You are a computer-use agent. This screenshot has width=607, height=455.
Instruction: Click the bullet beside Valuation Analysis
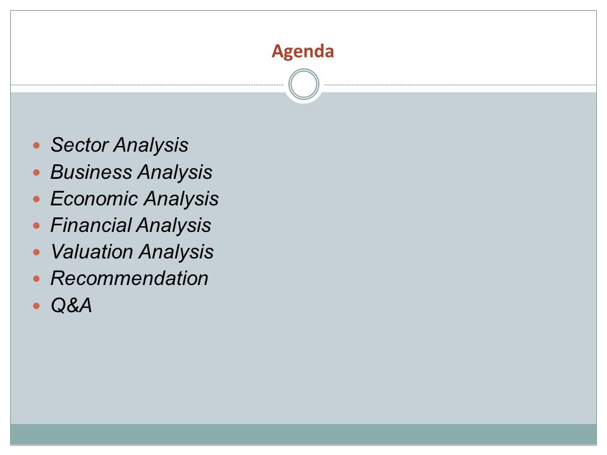point(37,252)
